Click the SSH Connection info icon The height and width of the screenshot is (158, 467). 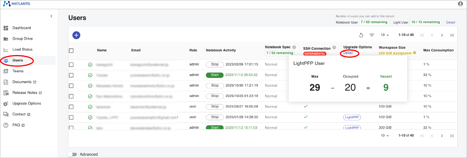click(334, 48)
